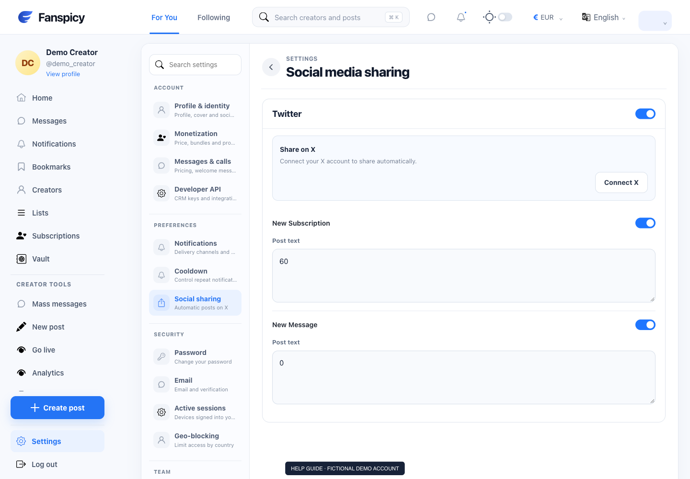
Task: Toggle the New Subscription switch
Action: coord(645,223)
